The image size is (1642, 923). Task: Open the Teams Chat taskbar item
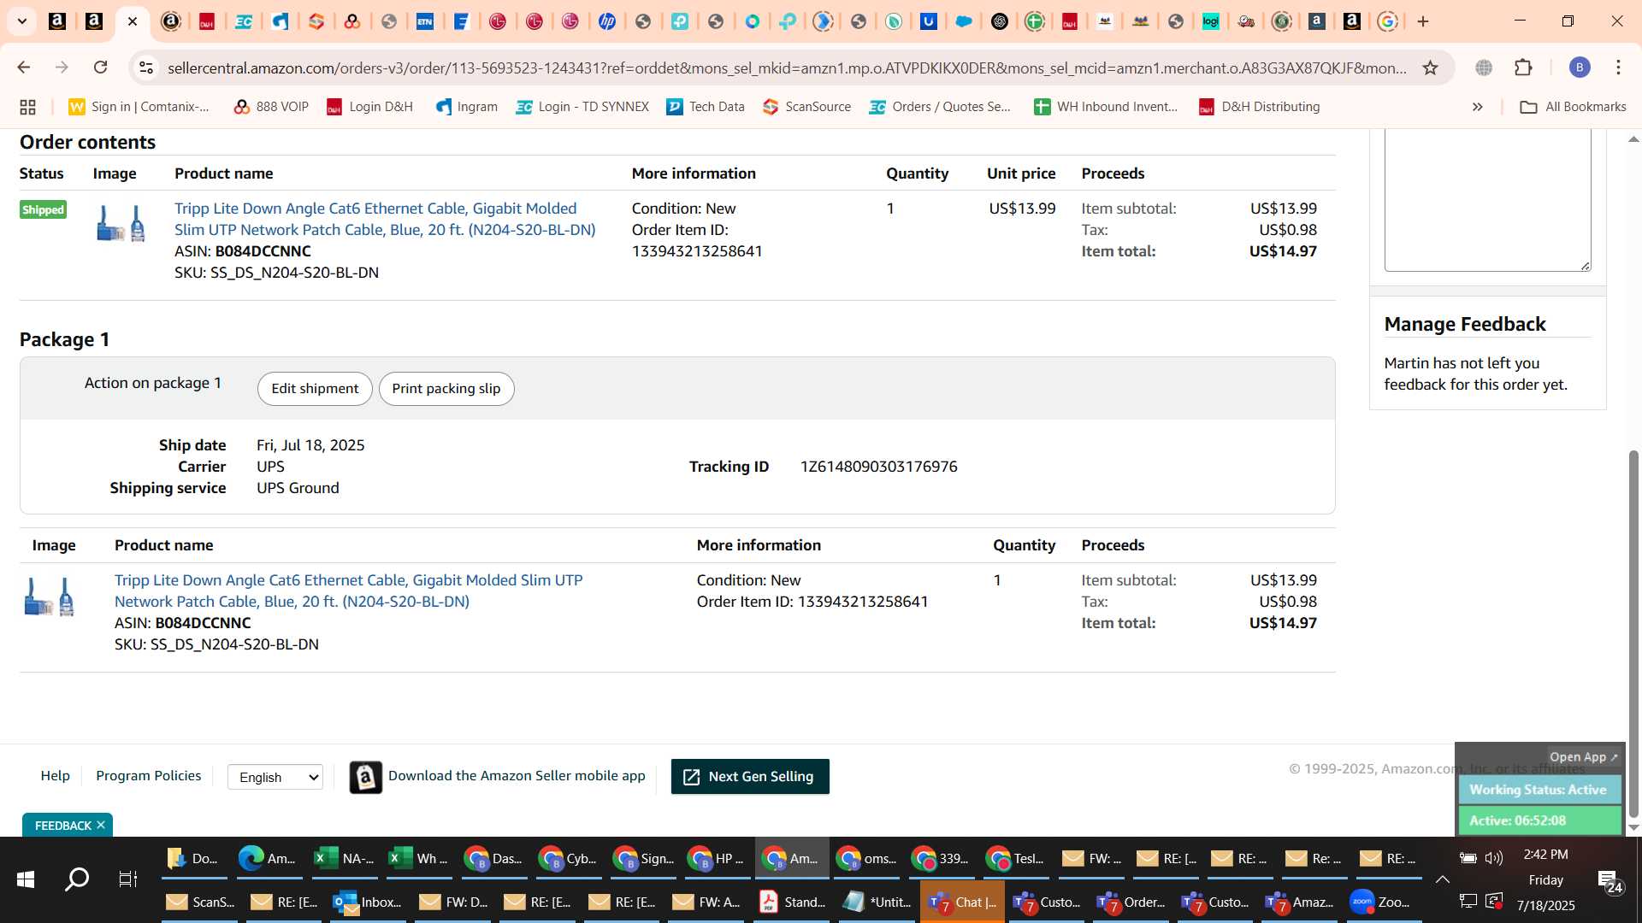point(963,902)
